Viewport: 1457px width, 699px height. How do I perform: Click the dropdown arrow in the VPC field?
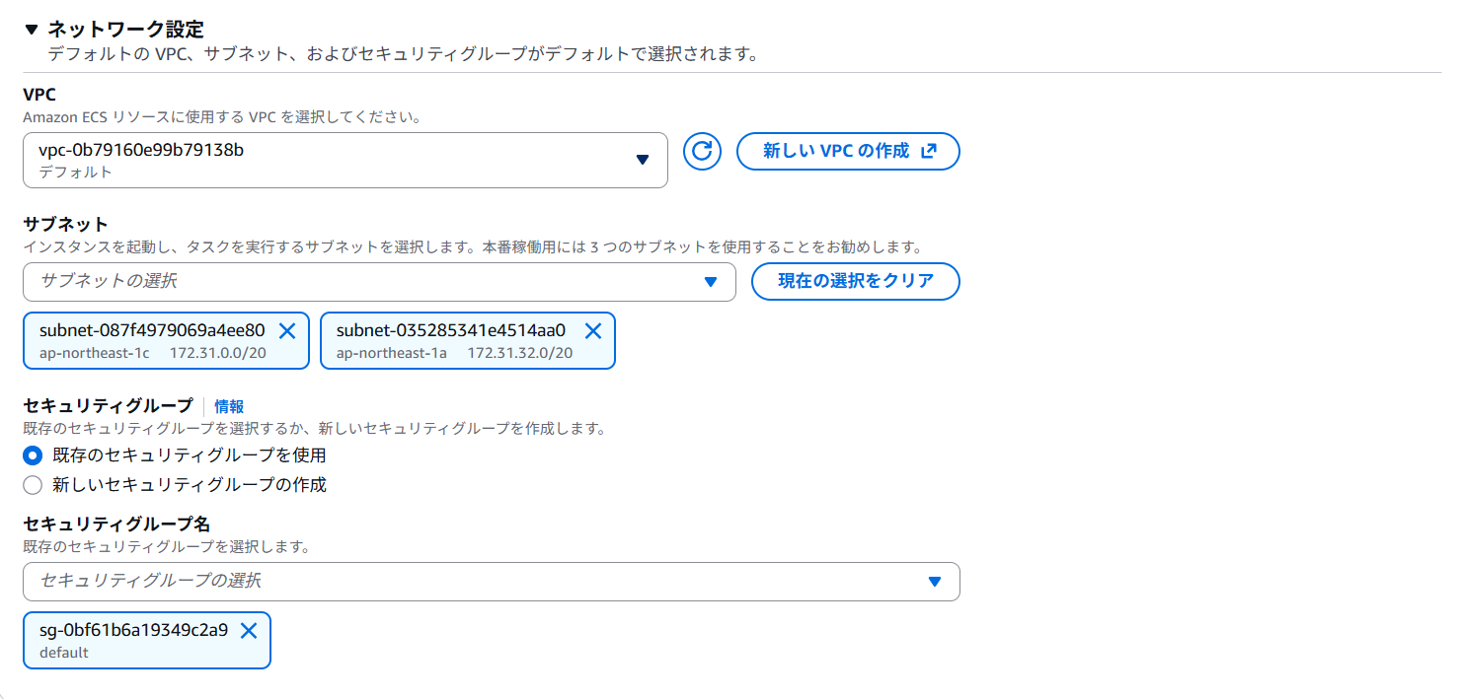(x=643, y=160)
